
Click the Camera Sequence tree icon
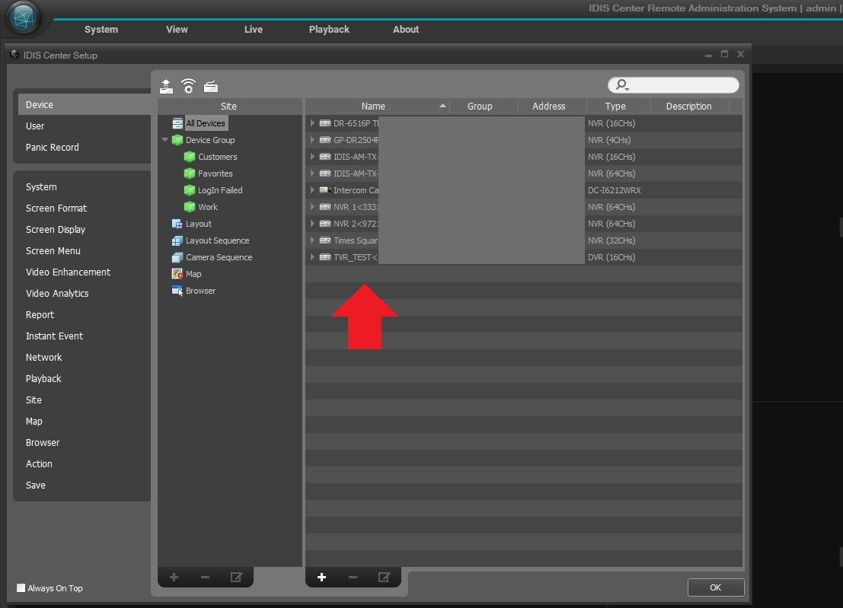tap(177, 257)
